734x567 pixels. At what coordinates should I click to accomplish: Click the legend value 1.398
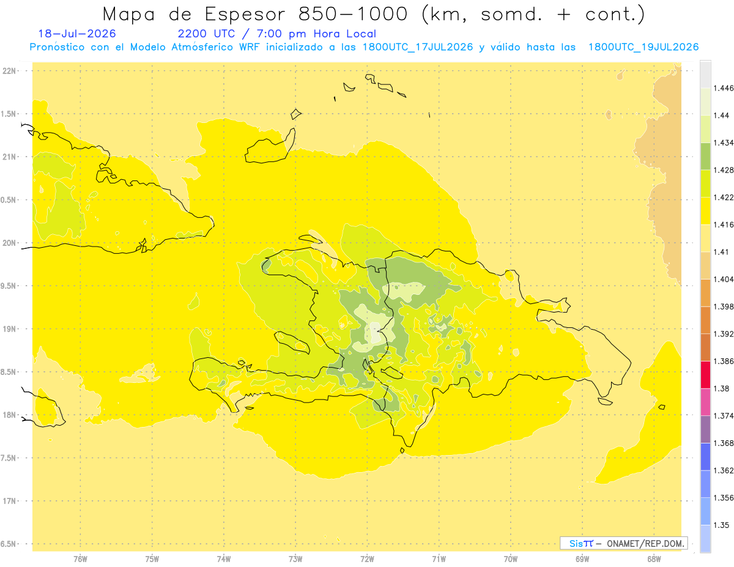click(x=724, y=306)
